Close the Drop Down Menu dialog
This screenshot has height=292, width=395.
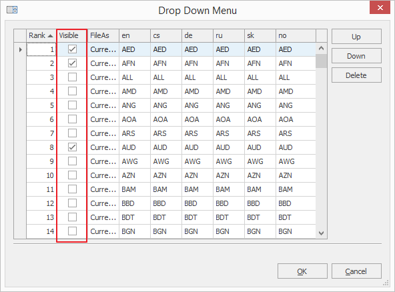click(380, 7)
